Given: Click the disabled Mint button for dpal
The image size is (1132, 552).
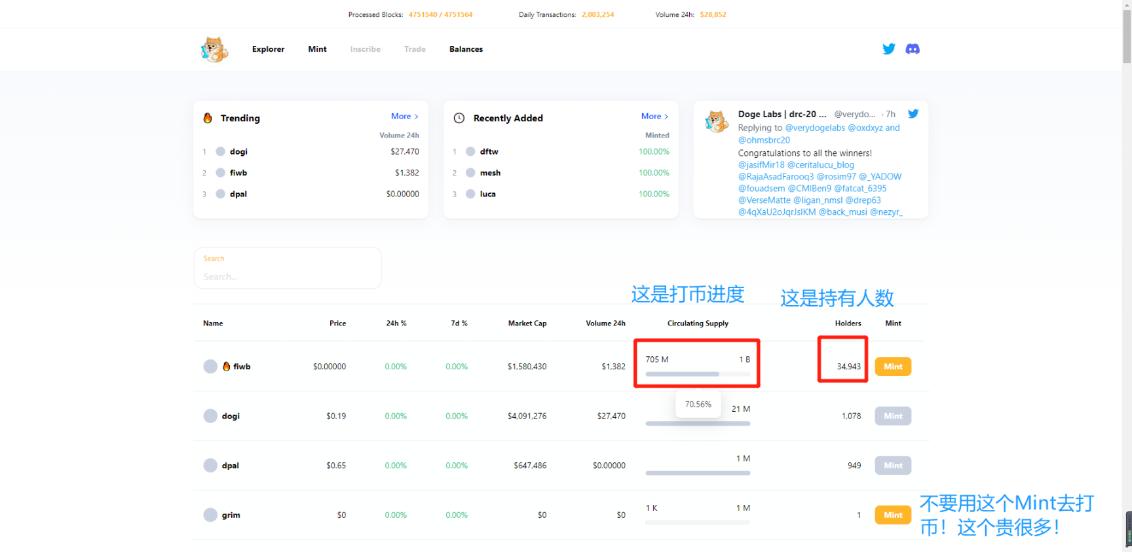Looking at the screenshot, I should (893, 466).
